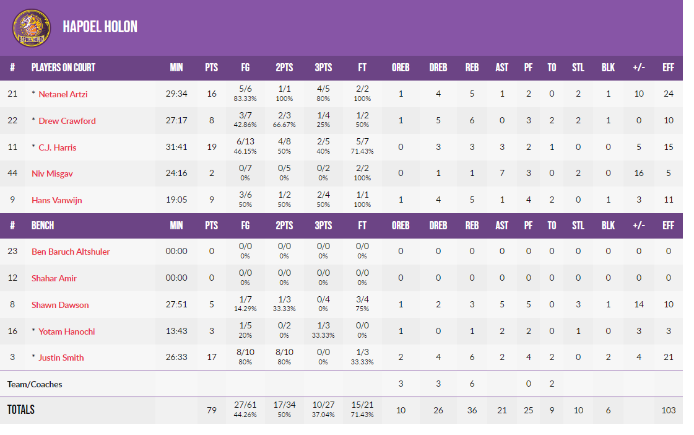The width and height of the screenshot is (694, 435).
Task: View Hans Vanwijn's player page
Action: point(57,200)
